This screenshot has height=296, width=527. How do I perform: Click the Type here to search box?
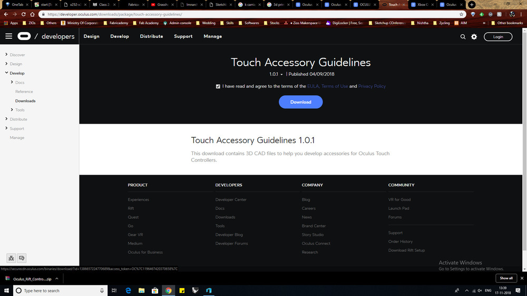click(x=61, y=291)
